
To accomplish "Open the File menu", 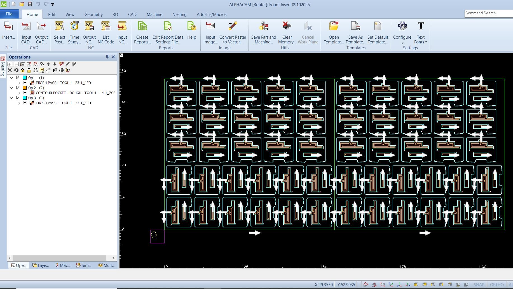I will click(9, 14).
